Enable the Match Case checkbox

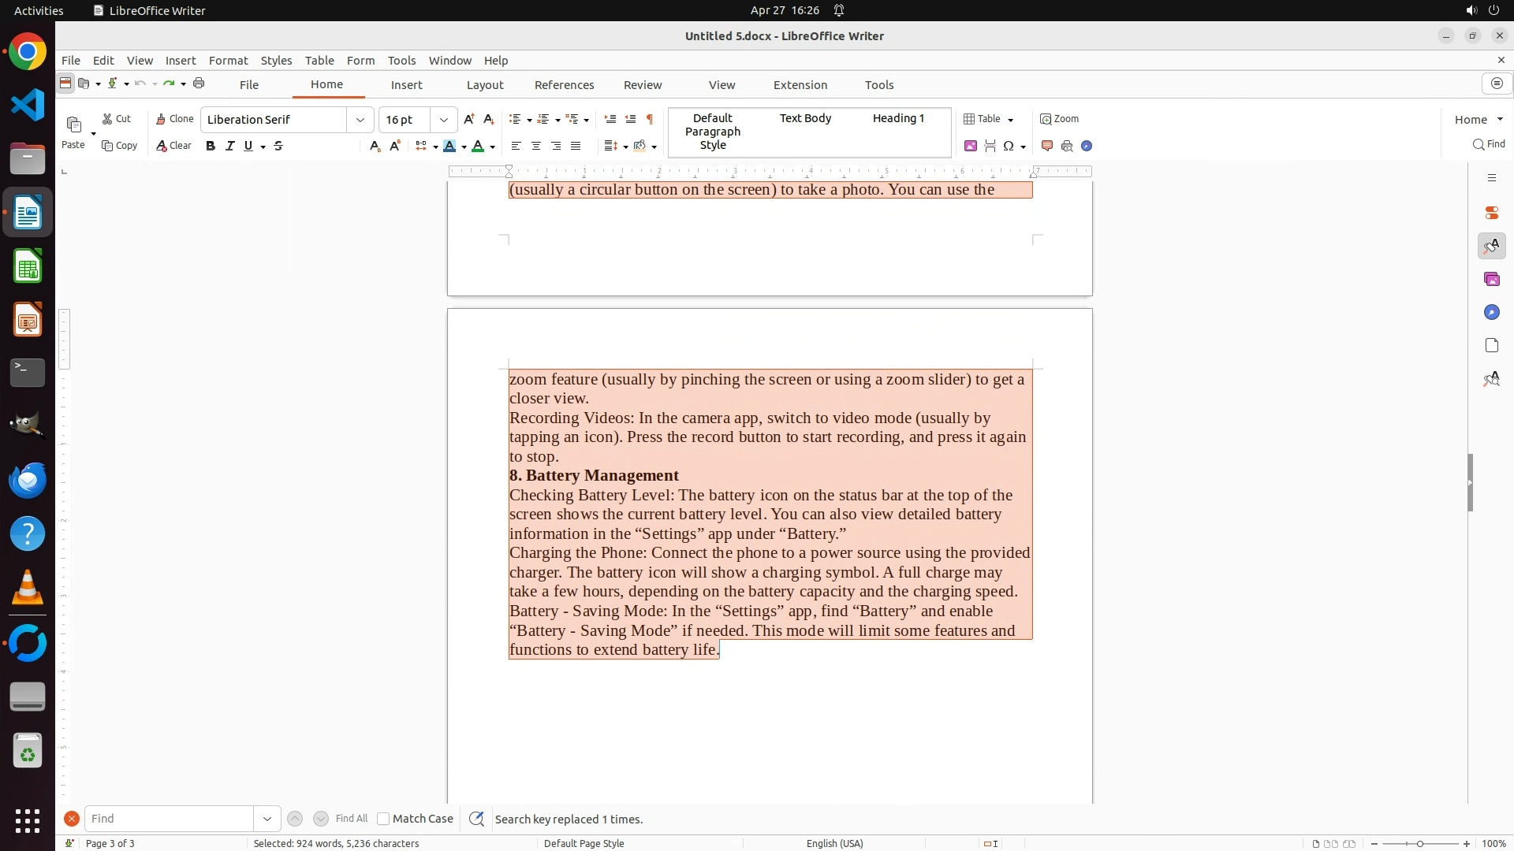[383, 819]
